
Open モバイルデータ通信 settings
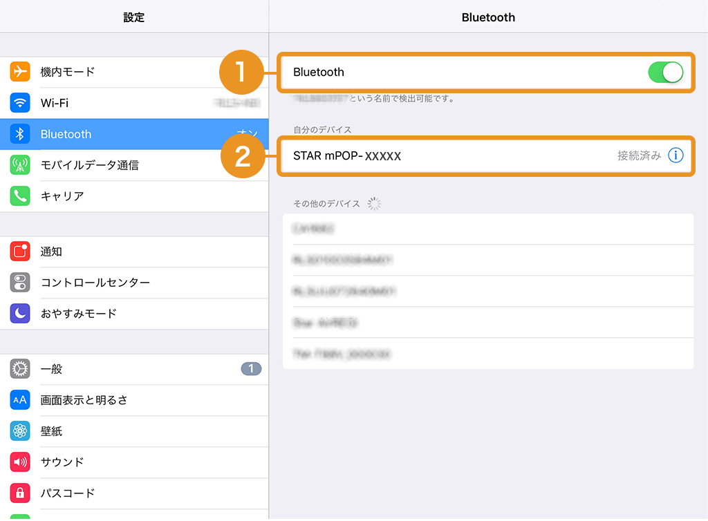pyautogui.click(x=134, y=165)
